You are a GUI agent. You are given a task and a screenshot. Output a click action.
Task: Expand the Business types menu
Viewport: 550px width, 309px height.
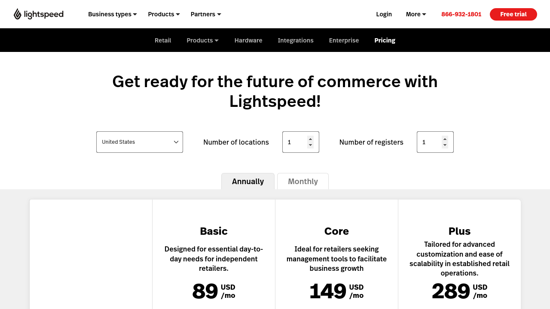click(112, 14)
